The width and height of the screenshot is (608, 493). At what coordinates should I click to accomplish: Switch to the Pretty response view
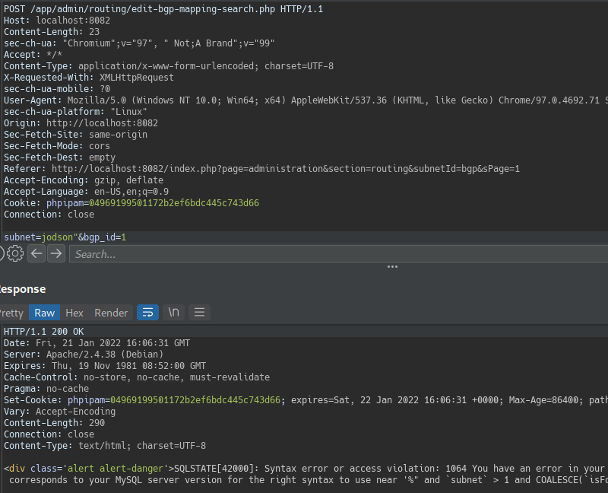[x=11, y=313]
